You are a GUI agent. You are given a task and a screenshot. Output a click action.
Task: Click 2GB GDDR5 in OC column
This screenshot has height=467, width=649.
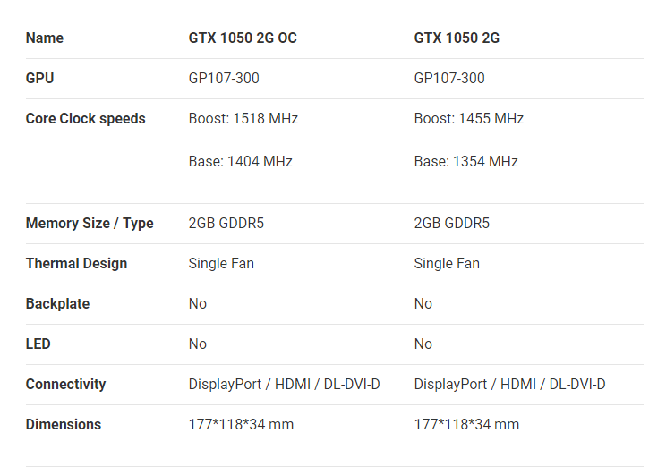pos(226,224)
